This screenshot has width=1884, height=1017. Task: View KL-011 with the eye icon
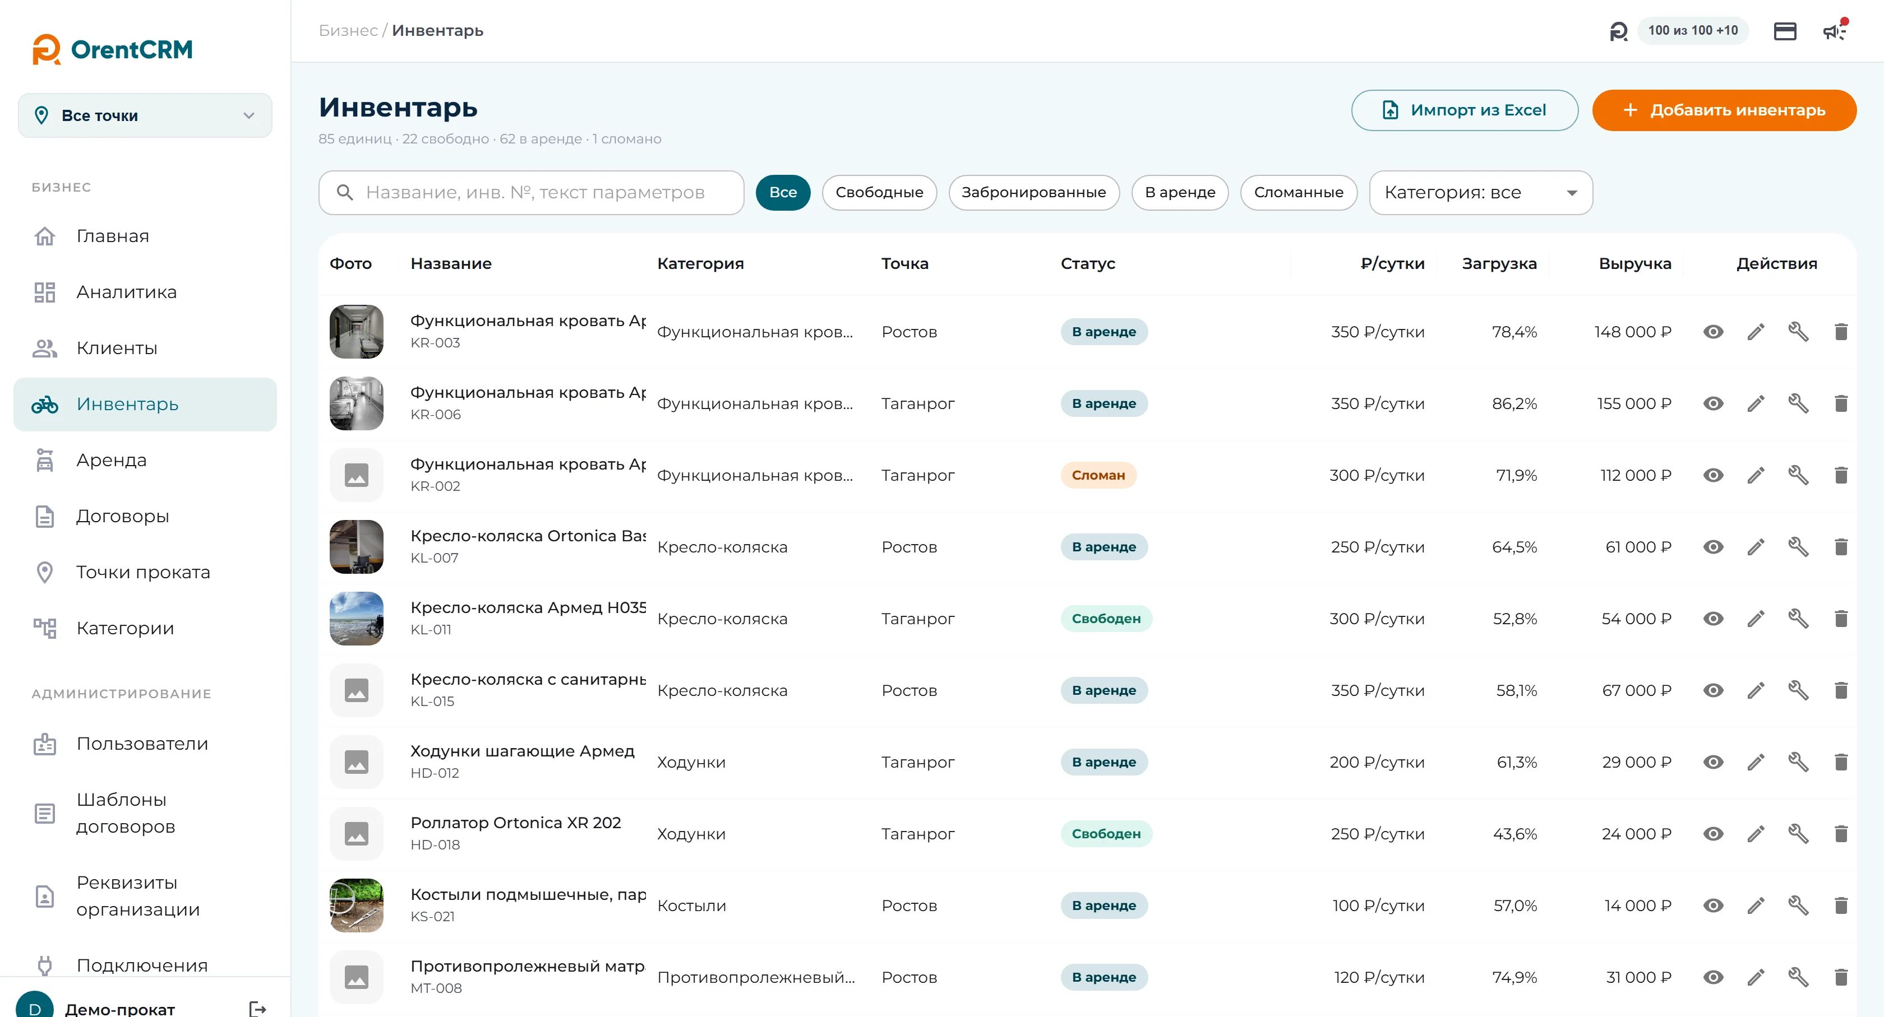[1713, 618]
